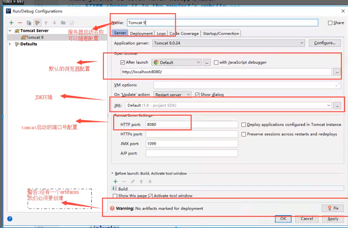This screenshot has height=228, width=348.
Task: Expand the Defaults tree node
Action: tap(10, 44)
